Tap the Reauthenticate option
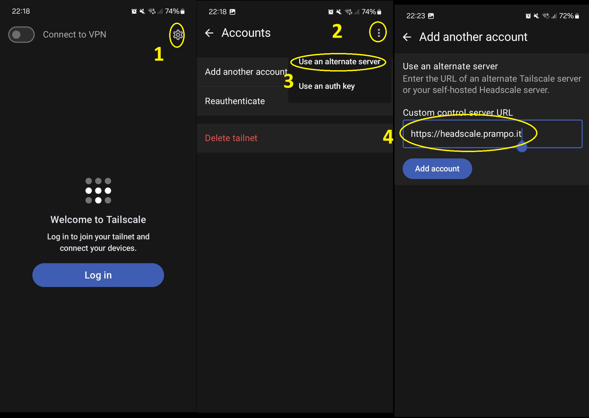 [235, 101]
